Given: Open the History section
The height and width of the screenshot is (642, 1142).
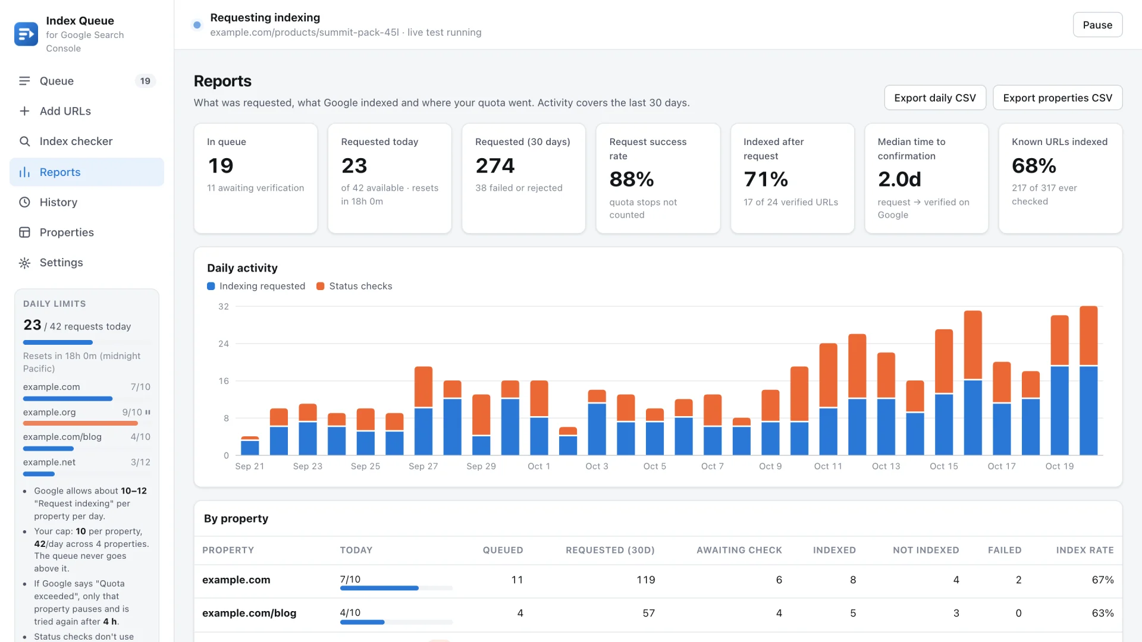Looking at the screenshot, I should coord(87,202).
